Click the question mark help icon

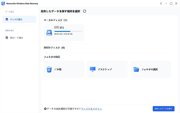pyautogui.click(x=45, y=109)
